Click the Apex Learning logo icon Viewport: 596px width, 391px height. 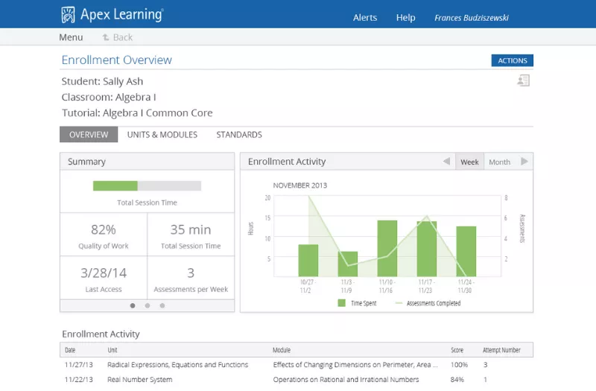[69, 15]
